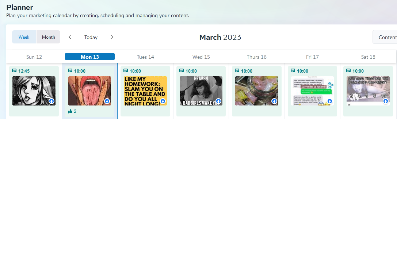Image resolution: width=397 pixels, height=265 pixels.
Task: Click the Facebook badge on Monday's post
Action: 107,101
